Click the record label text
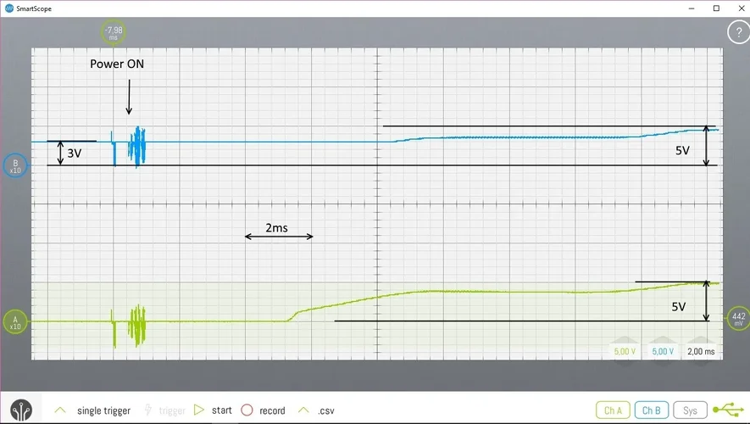This screenshot has height=424, width=750. pos(272,410)
